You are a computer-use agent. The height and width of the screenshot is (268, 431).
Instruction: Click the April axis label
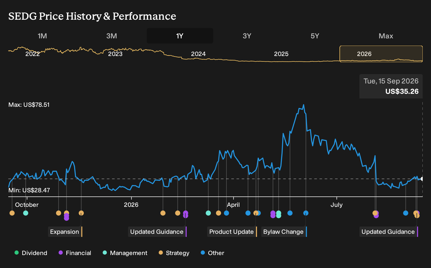pos(233,205)
